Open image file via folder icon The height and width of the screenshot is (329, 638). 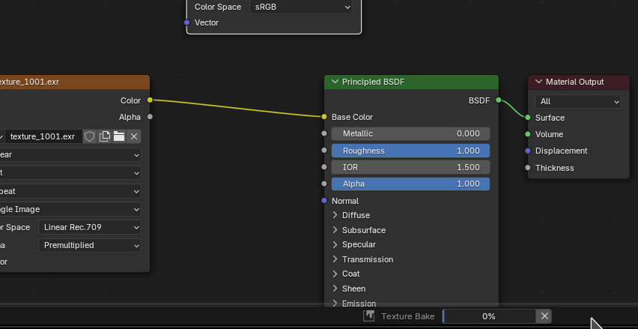[119, 136]
